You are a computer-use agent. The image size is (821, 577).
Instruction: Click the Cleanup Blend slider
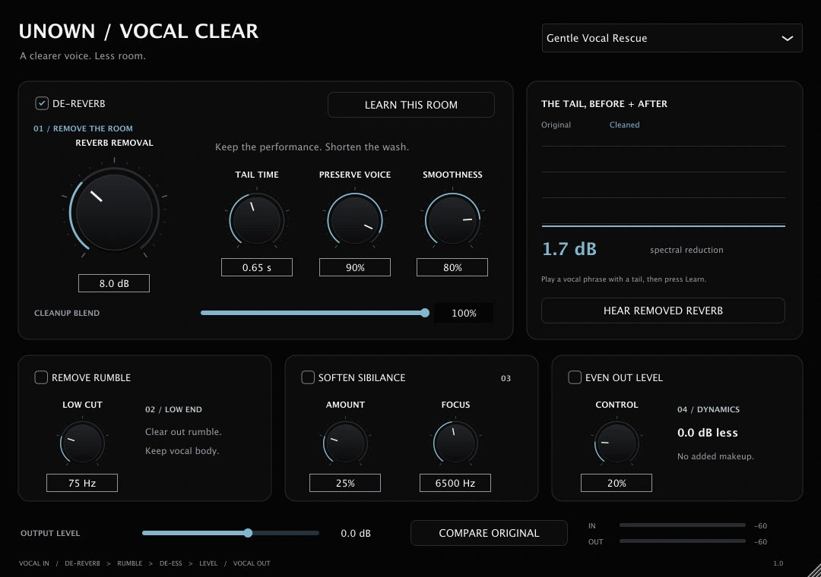(315, 313)
